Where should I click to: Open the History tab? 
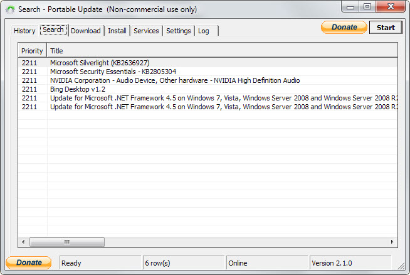click(24, 31)
